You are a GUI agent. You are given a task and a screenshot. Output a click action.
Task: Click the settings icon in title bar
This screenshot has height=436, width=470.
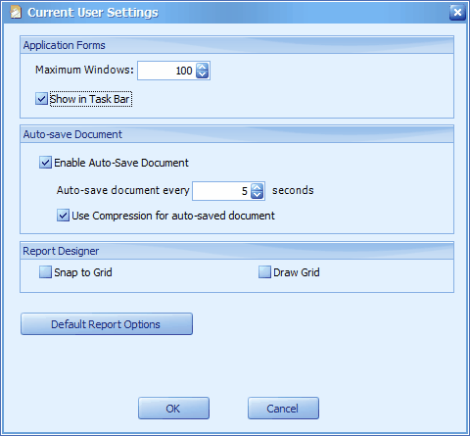(16, 13)
